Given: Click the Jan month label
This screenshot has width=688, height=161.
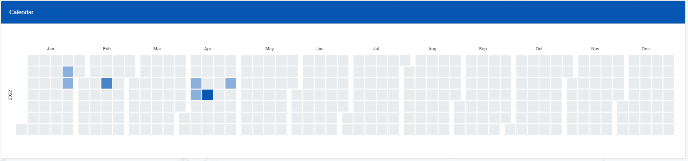Looking at the screenshot, I should coord(50,49).
